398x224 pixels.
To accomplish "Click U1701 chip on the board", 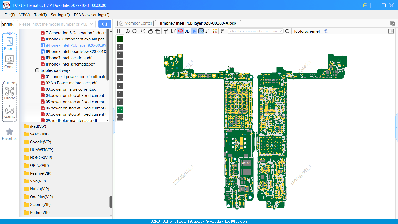I will pyautogui.click(x=270, y=145).
